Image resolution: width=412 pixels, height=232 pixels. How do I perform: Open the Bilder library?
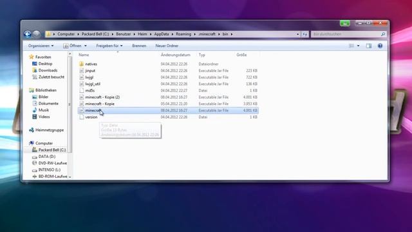coord(43,97)
